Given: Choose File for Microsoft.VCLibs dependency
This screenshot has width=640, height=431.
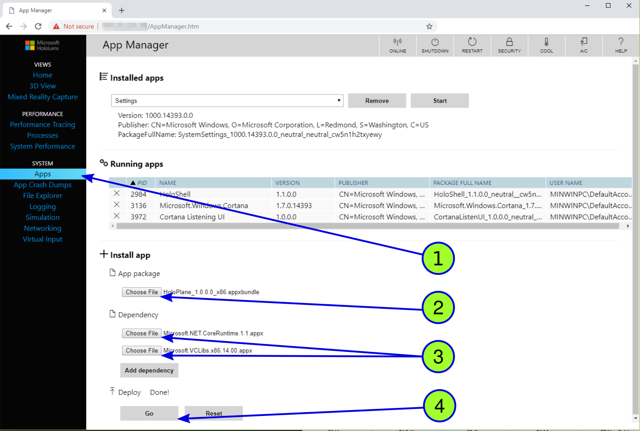Looking at the screenshot, I should click(x=142, y=351).
